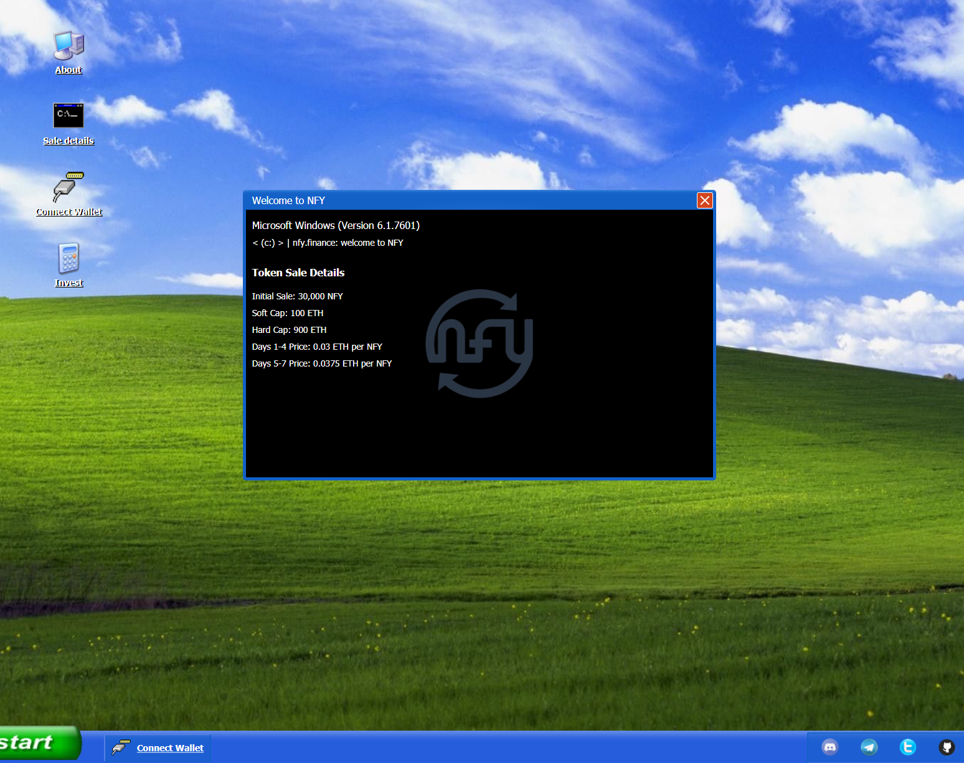Click the Token Sale Details heading

click(x=298, y=273)
